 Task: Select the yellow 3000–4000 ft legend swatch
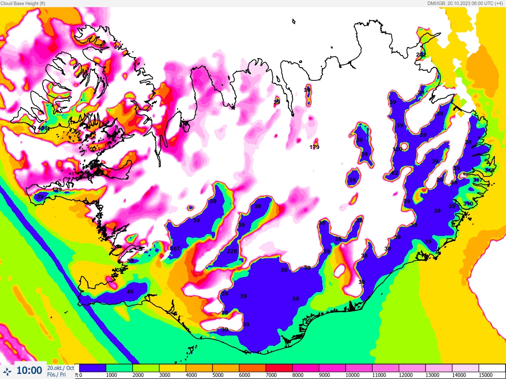pos(173,368)
